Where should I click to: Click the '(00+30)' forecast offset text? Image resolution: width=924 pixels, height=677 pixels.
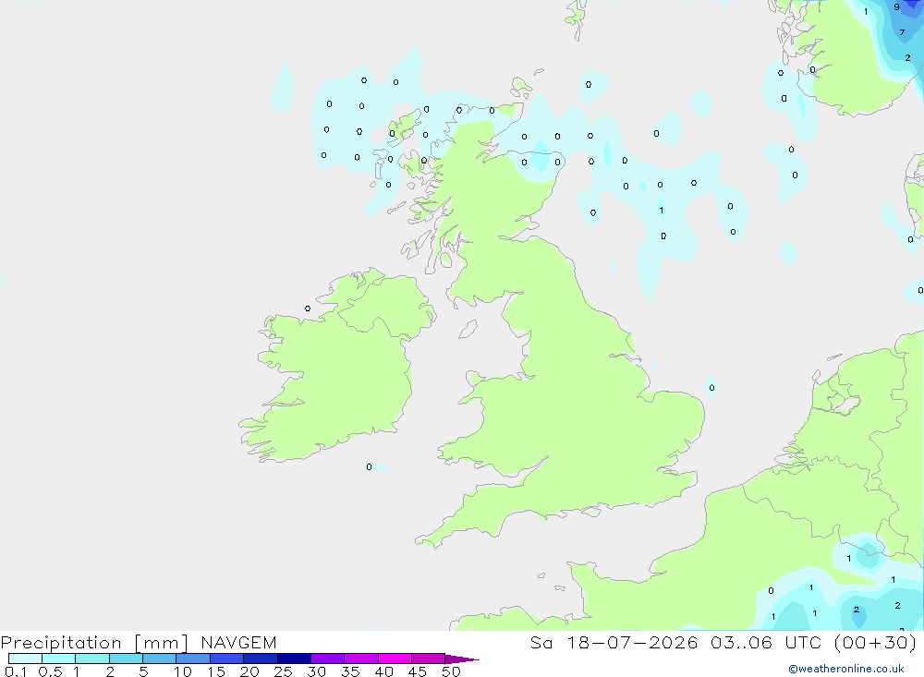[x=876, y=642]
